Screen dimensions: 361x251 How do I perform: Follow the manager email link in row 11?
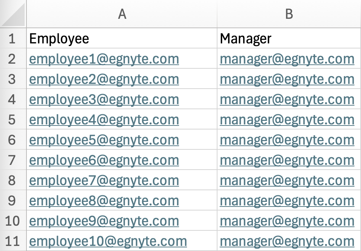point(287,241)
